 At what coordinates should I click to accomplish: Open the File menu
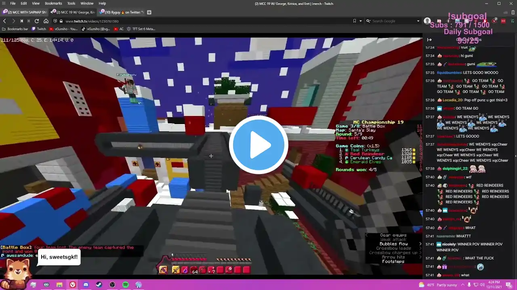click(13, 4)
